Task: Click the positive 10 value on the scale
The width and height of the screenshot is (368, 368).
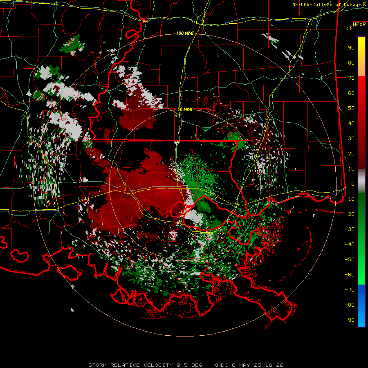Action: [x=351, y=169]
